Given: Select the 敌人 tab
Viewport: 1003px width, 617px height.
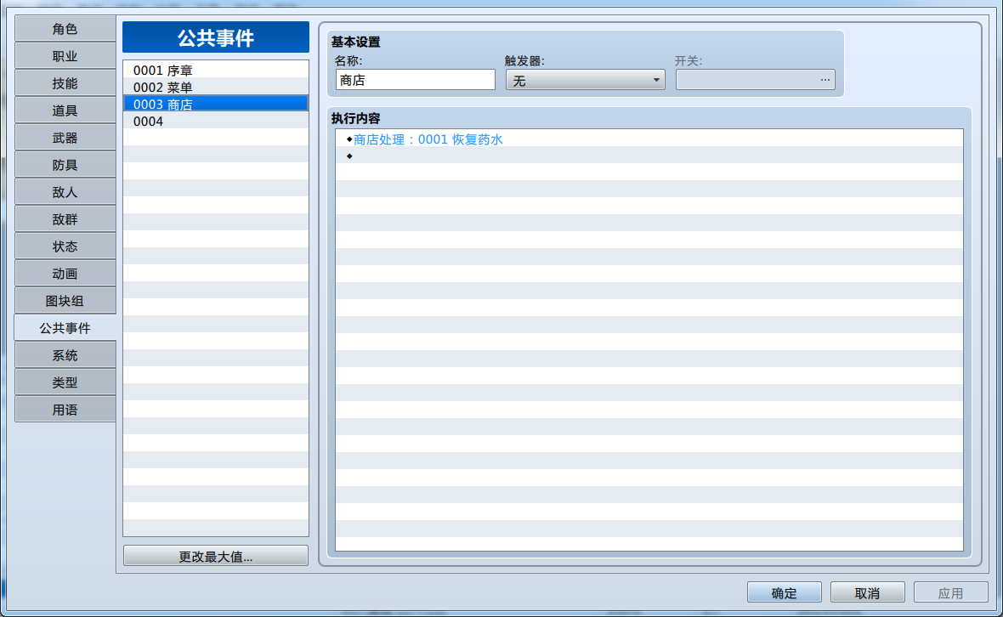Looking at the screenshot, I should 65,192.
